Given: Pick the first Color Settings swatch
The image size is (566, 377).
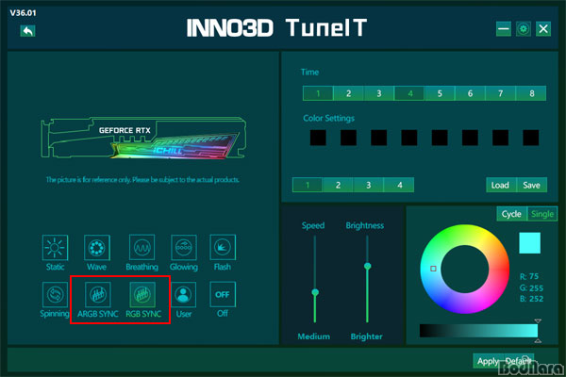Looking at the screenshot, I should (318, 138).
